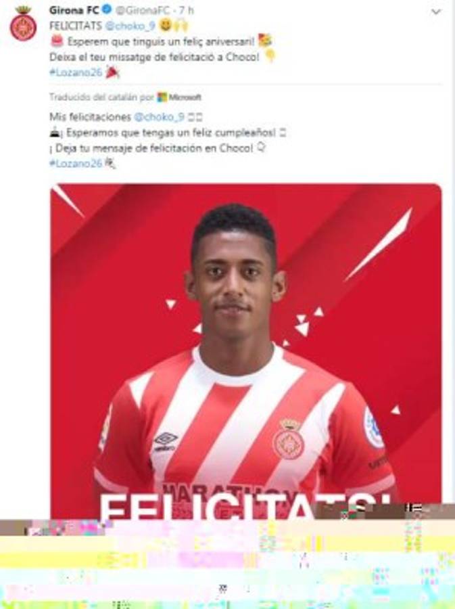Open #Lozano26 hashtag in the translated text
The width and height of the screenshot is (455, 609).
76,164
